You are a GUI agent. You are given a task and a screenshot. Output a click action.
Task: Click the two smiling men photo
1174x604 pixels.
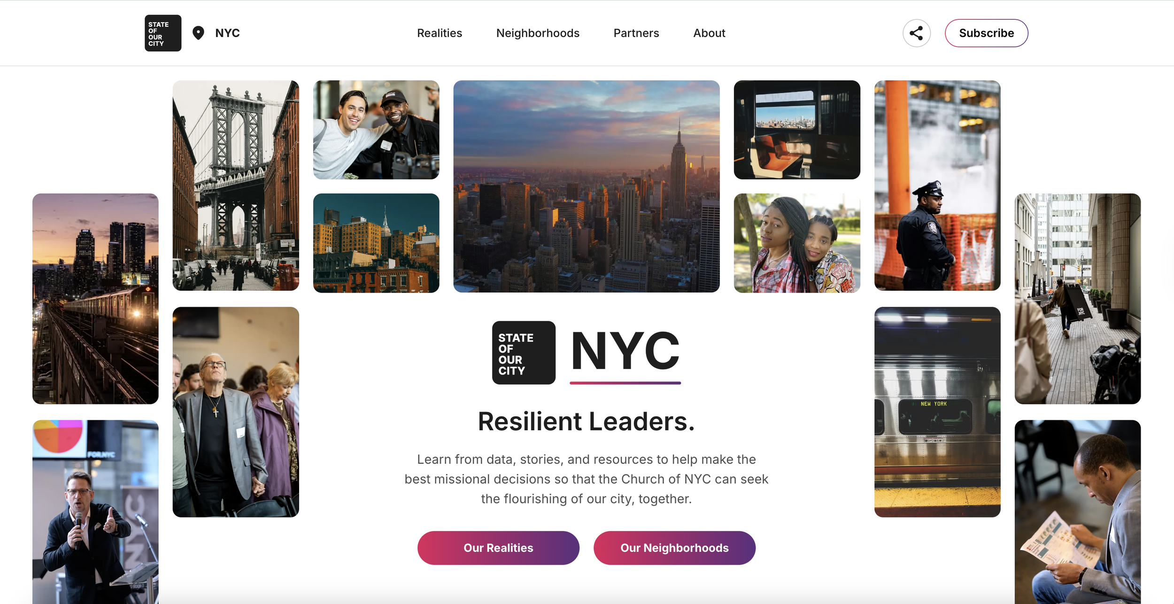pyautogui.click(x=376, y=130)
